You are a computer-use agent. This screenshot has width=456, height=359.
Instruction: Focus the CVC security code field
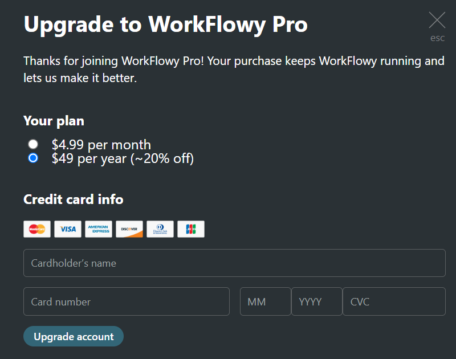tap(394, 301)
